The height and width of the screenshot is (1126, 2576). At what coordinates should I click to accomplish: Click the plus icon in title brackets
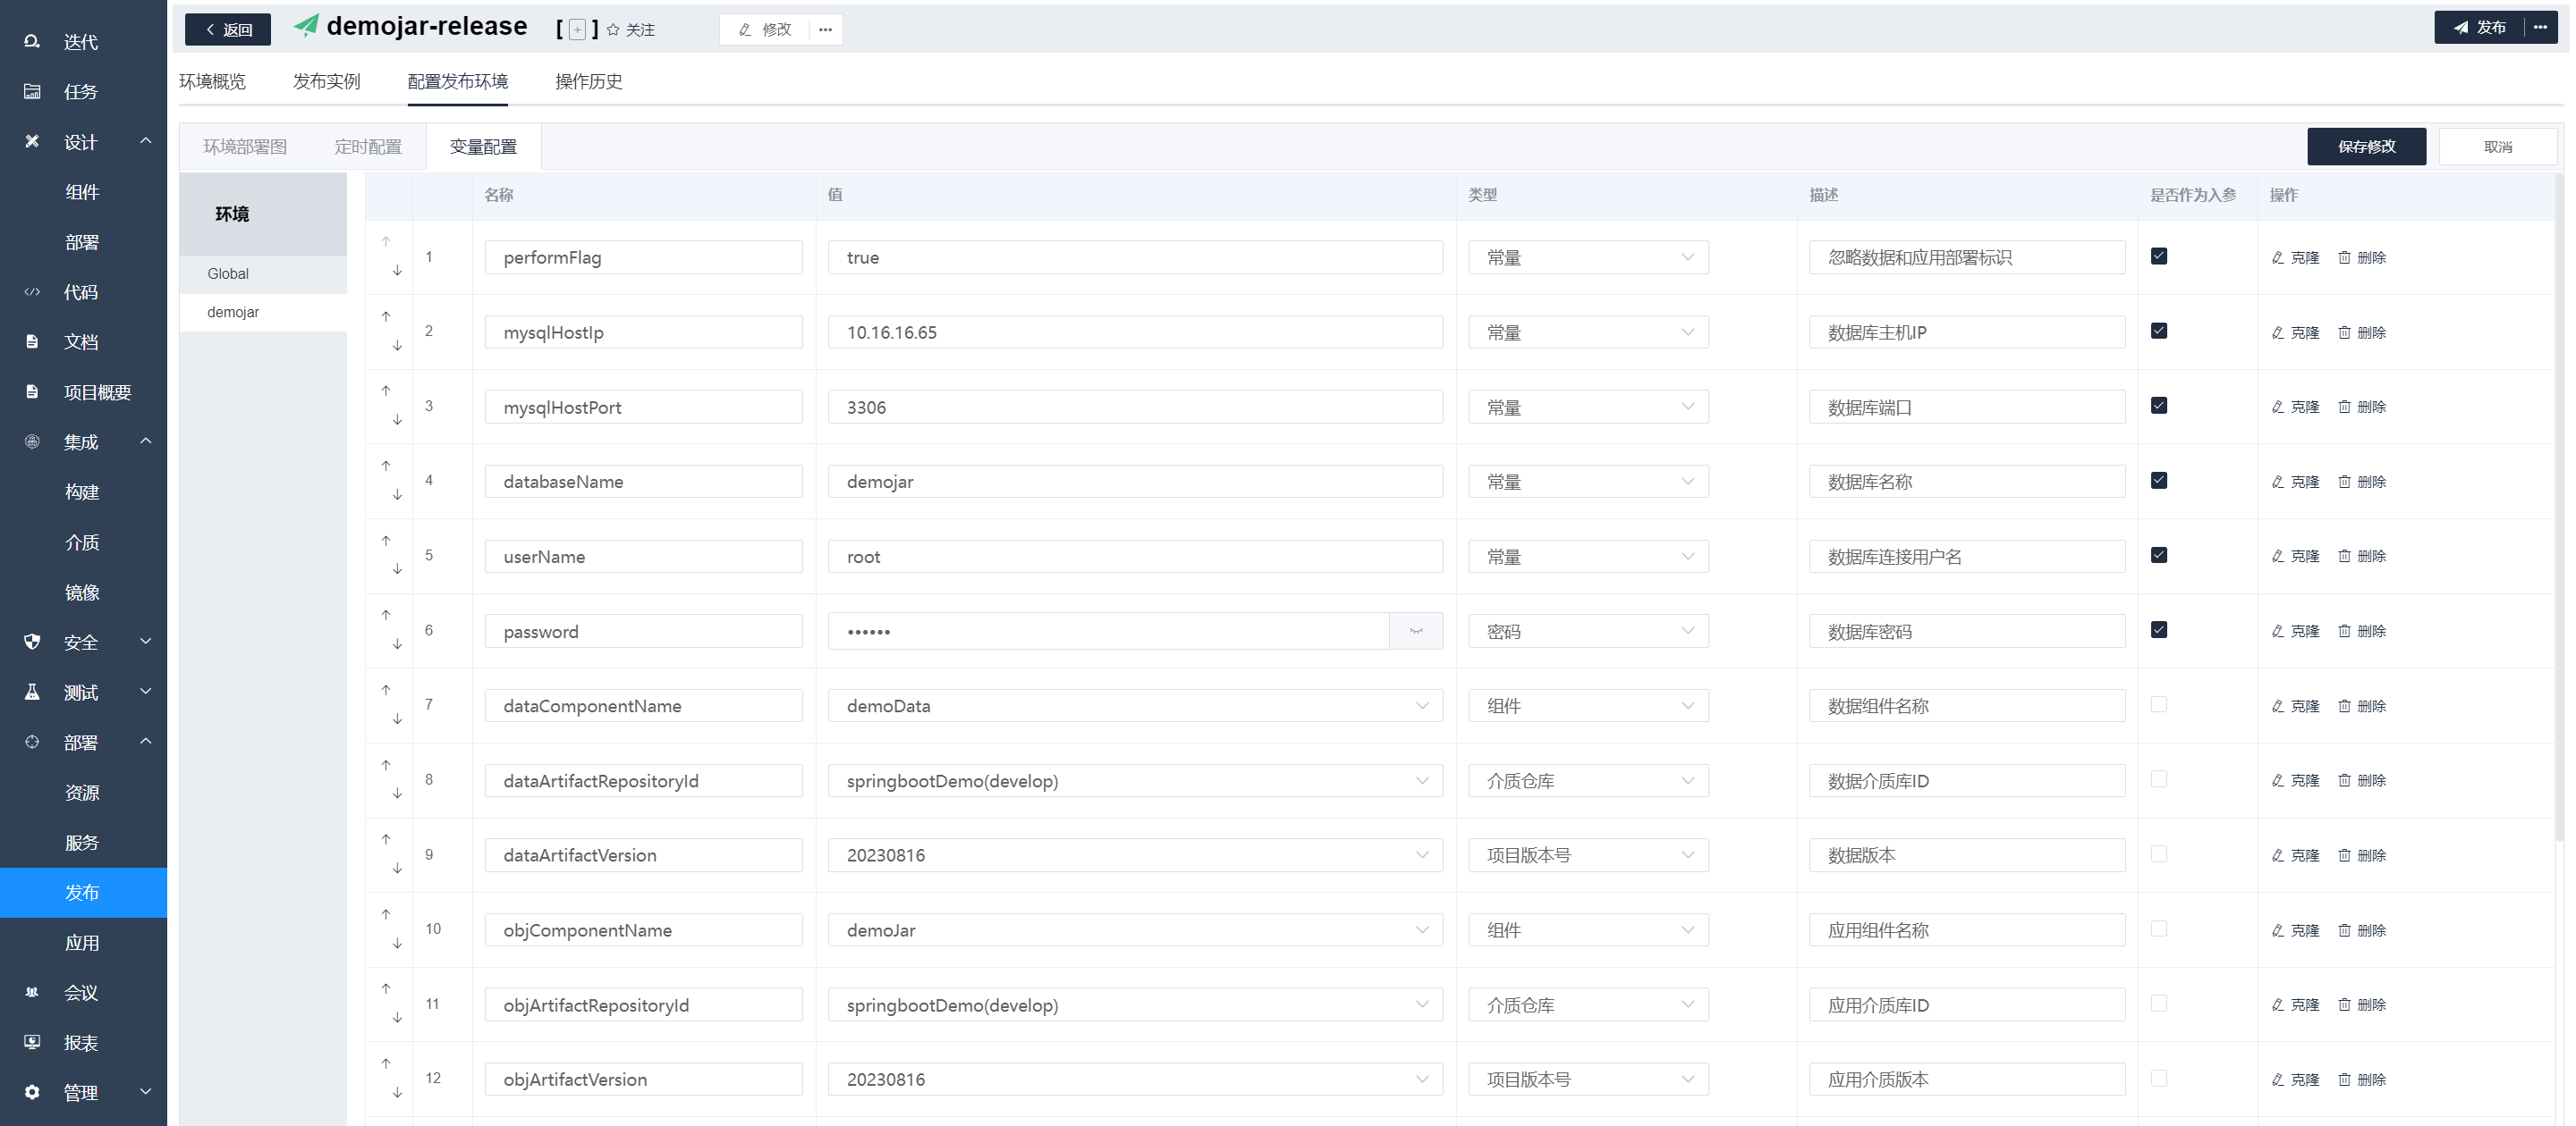click(577, 30)
